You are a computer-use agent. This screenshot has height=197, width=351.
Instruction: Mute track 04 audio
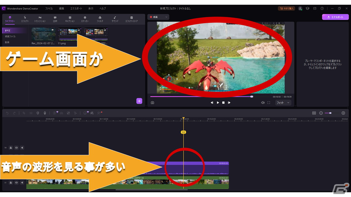[22, 148]
